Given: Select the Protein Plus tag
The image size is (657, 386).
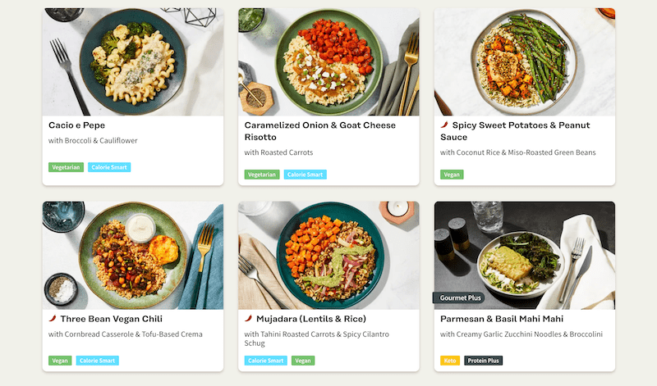Looking at the screenshot, I should [484, 361].
